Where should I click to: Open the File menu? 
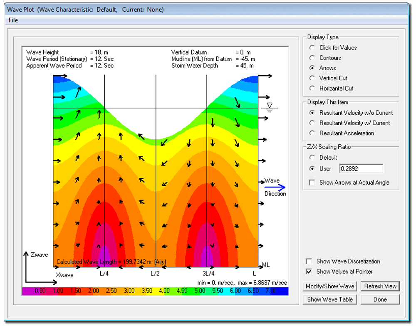pos(13,20)
